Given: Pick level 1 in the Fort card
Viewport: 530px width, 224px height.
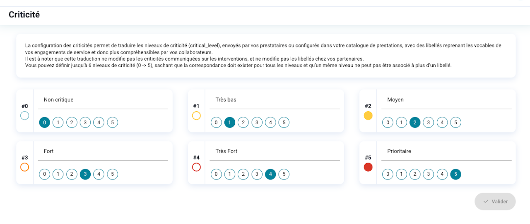Looking at the screenshot, I should pyautogui.click(x=58, y=174).
